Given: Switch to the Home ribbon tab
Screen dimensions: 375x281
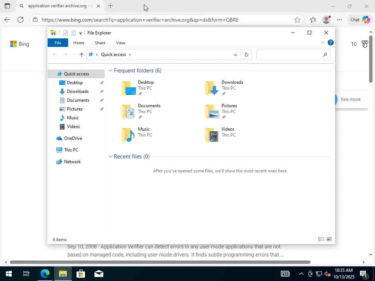Looking at the screenshot, I should [x=79, y=43].
